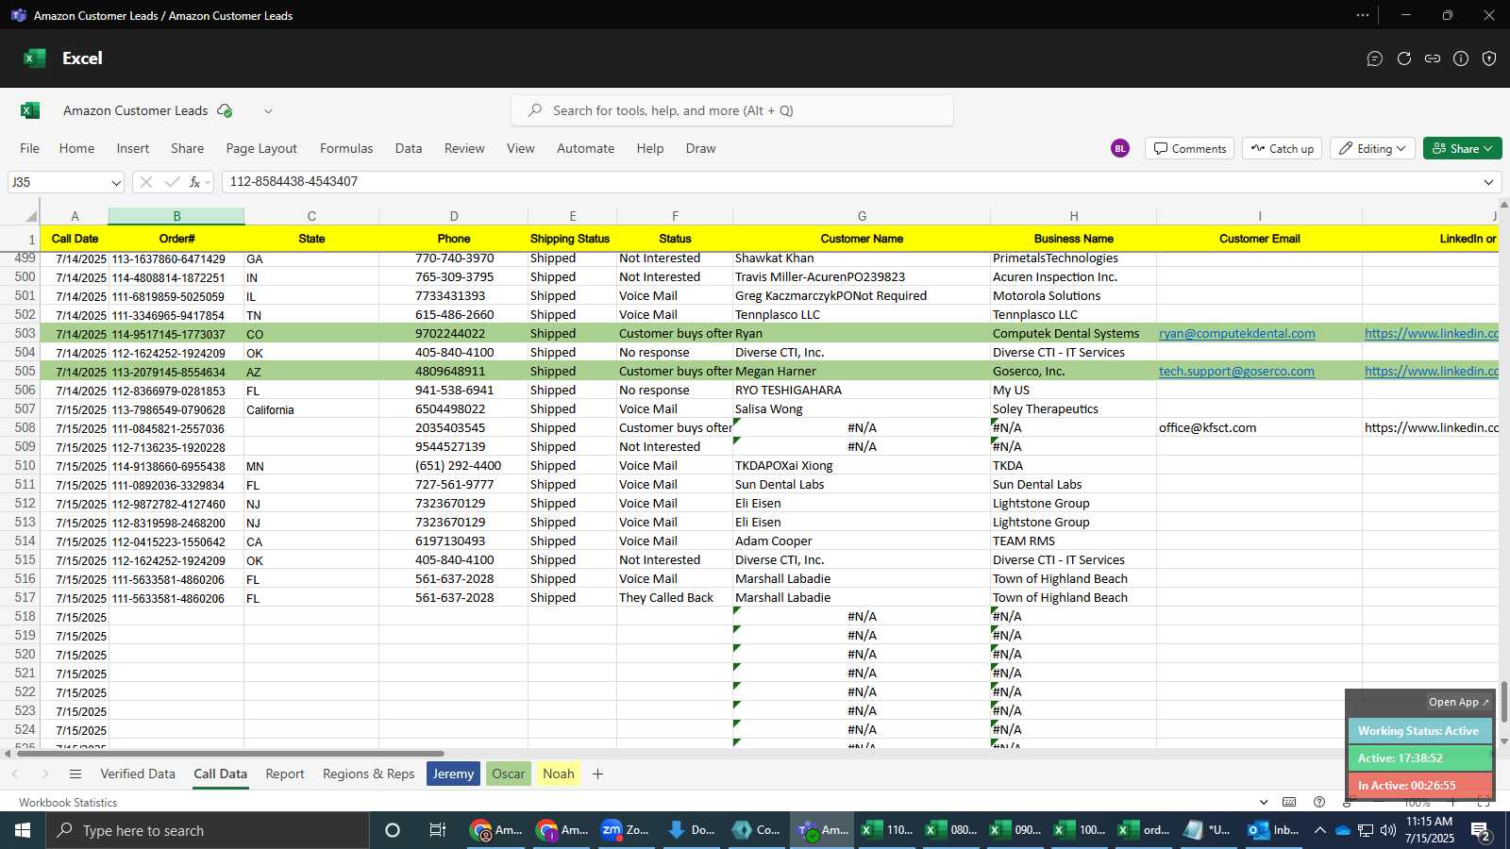Add a new sheet with the plus icon

pos(597,774)
